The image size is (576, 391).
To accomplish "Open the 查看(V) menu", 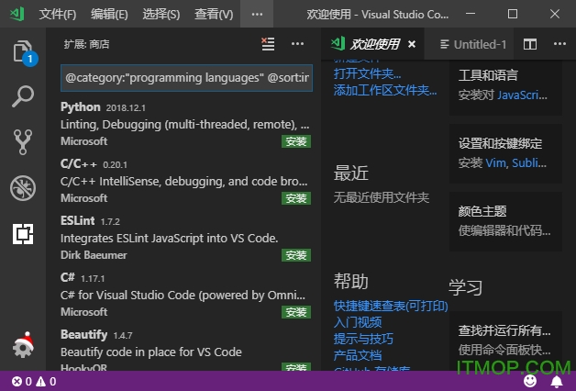I will point(214,15).
